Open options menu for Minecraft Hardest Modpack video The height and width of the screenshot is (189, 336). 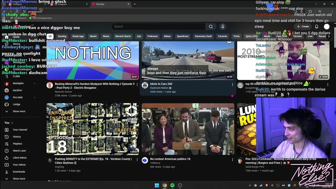pyautogui.click(x=137, y=85)
